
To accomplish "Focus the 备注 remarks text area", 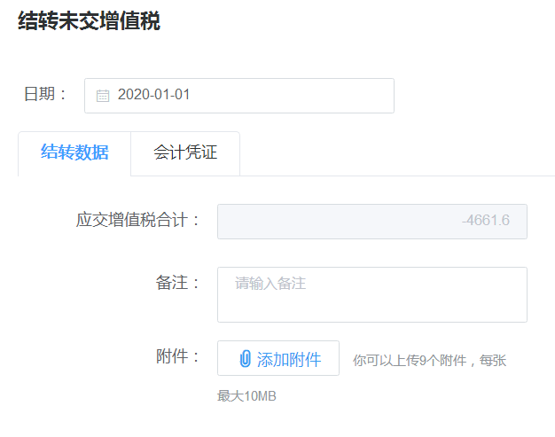I will click(x=372, y=294).
